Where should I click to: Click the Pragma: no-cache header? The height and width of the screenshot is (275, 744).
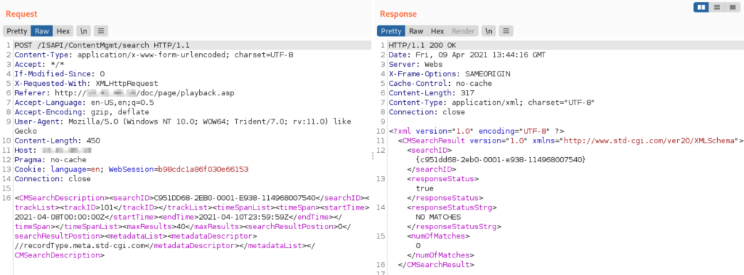pyautogui.click(x=50, y=159)
